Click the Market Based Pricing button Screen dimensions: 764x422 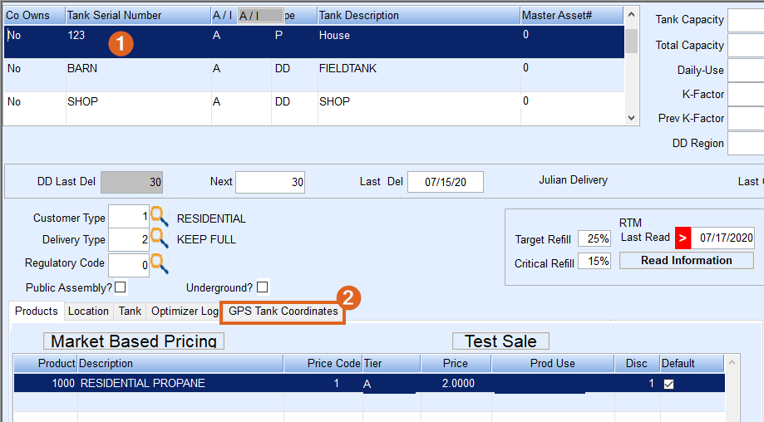coord(134,341)
